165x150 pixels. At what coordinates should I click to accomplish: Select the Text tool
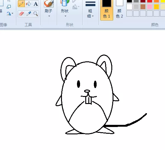pos(36,4)
